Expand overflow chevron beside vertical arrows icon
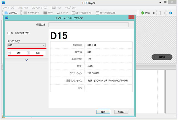The image size is (178, 120). click(x=164, y=13)
